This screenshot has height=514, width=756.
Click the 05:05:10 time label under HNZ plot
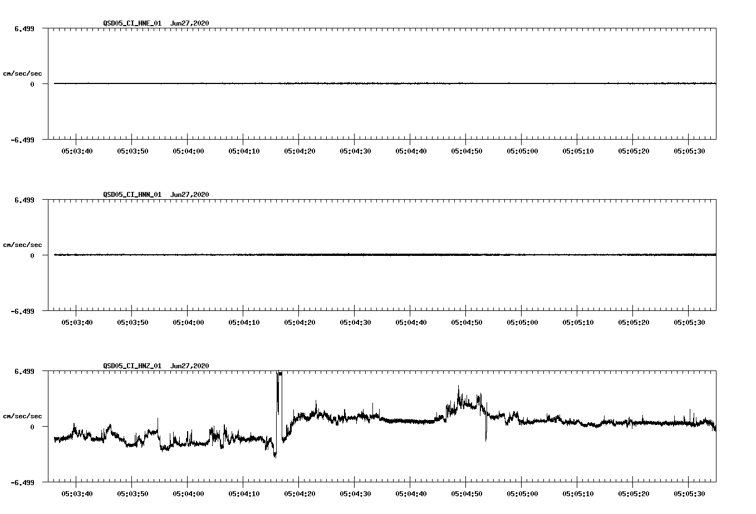pyautogui.click(x=578, y=494)
